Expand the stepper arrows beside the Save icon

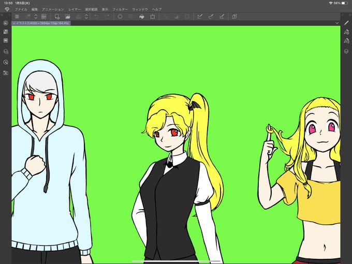point(86,17)
